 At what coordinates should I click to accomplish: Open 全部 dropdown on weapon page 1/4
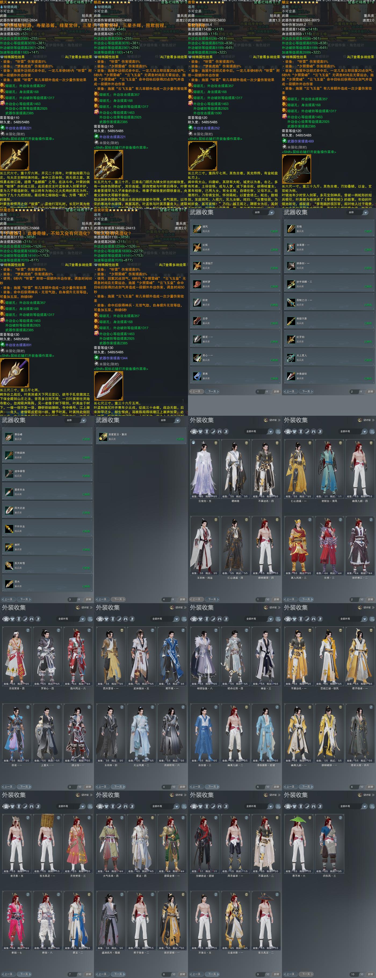pos(263,213)
